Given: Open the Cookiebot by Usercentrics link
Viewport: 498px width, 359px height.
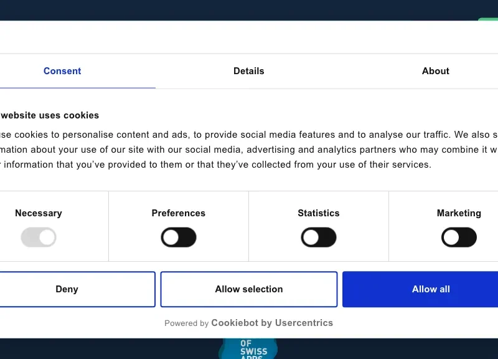Looking at the screenshot, I should [272, 323].
